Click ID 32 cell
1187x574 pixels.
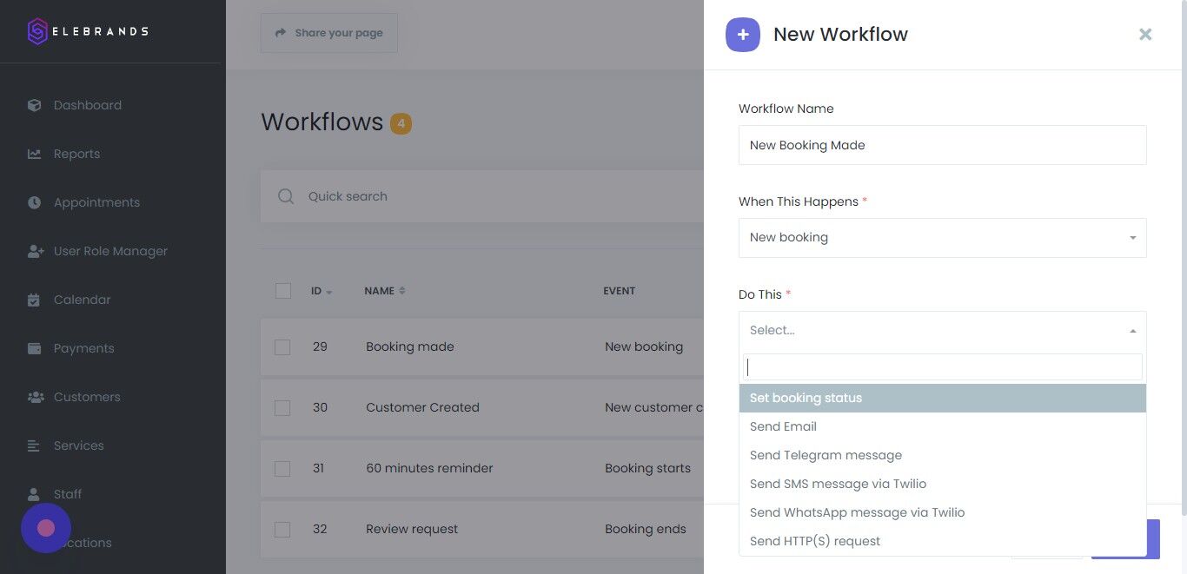pyautogui.click(x=320, y=529)
